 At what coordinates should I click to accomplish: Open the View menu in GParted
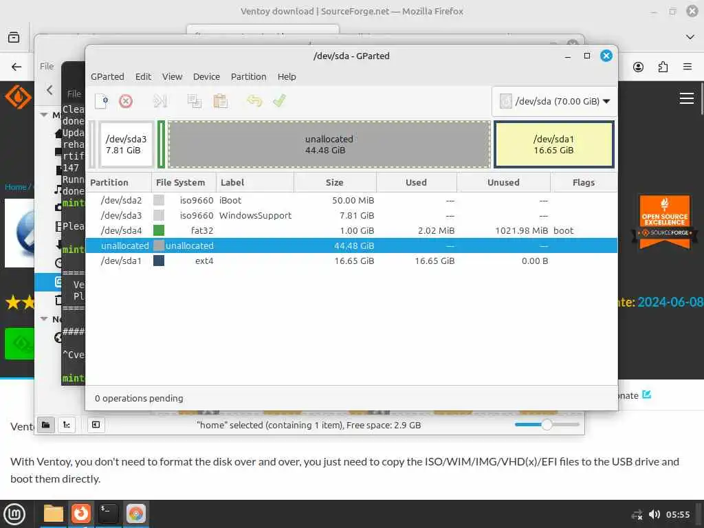(x=172, y=77)
